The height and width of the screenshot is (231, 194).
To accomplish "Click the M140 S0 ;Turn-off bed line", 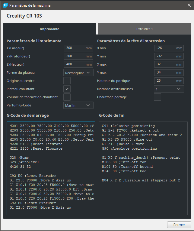I will (x=124, y=171).
